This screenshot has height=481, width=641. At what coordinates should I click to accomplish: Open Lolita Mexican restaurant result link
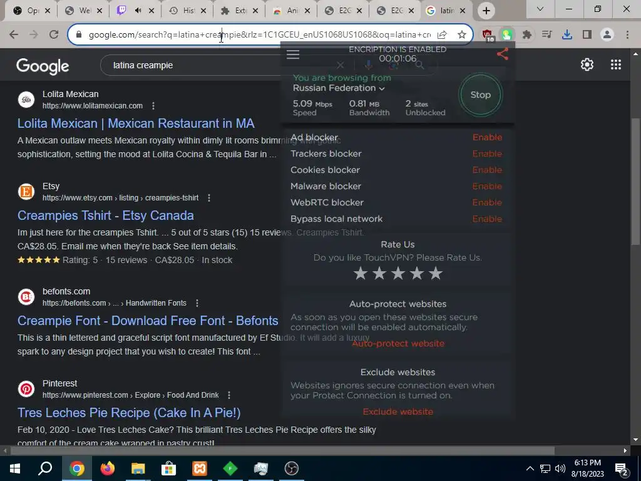click(136, 123)
